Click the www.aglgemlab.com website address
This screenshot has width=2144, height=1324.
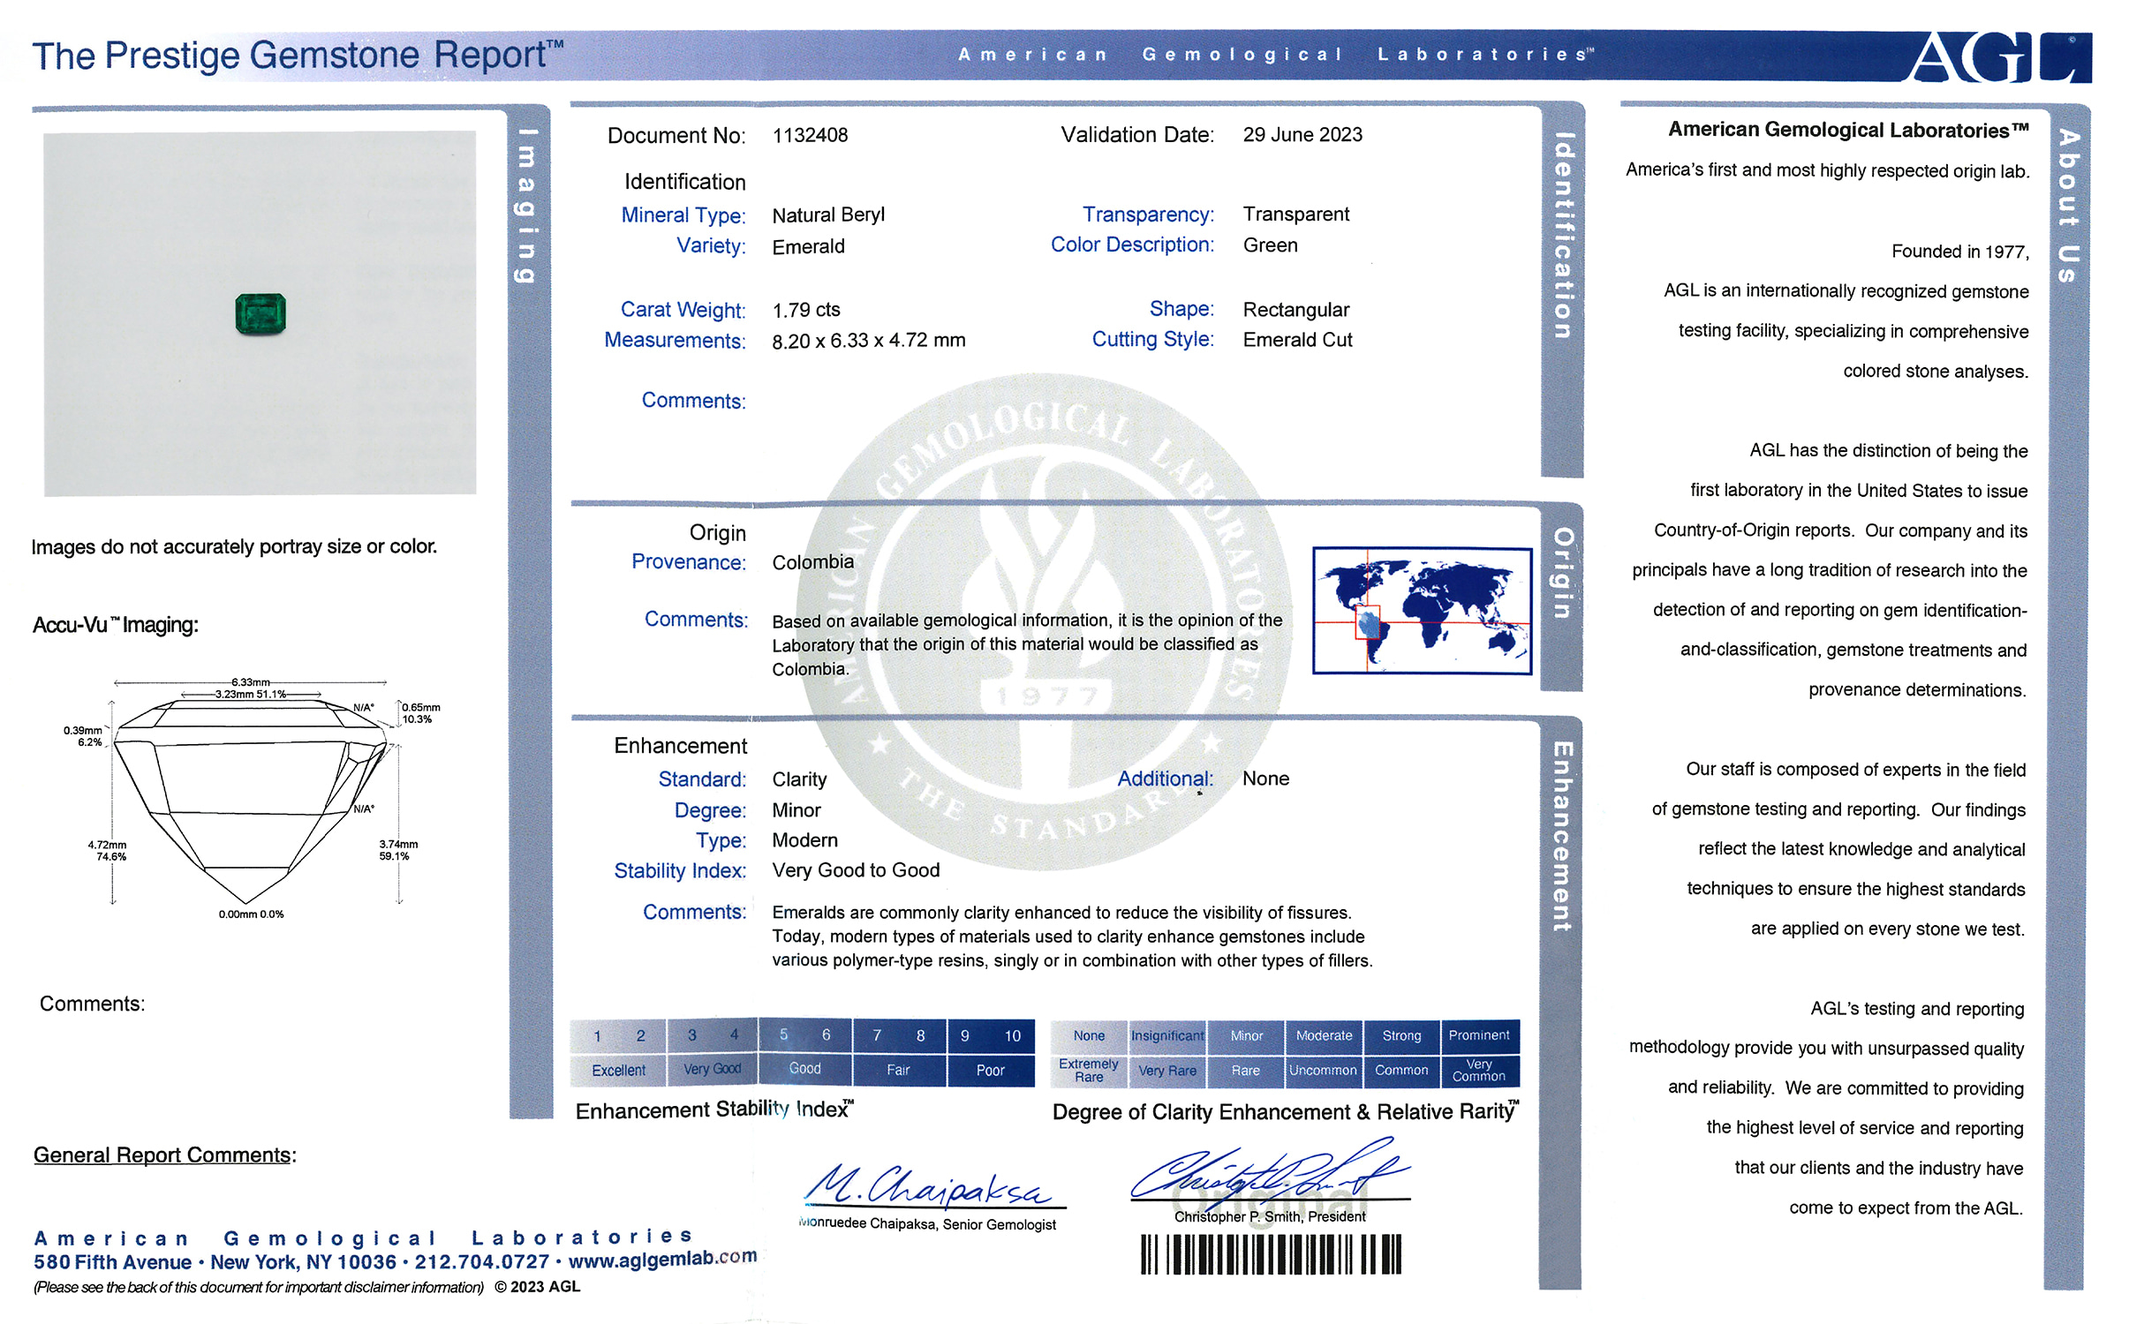click(662, 1260)
